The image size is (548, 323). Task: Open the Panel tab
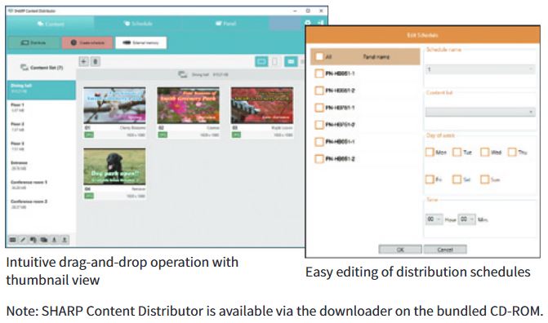[225, 24]
